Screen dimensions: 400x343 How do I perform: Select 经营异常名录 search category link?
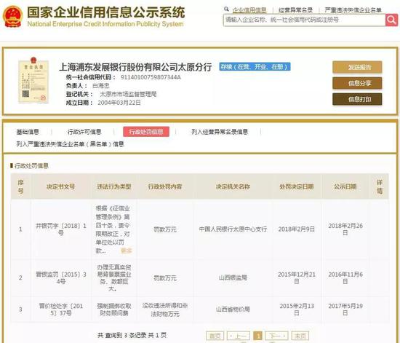[x=296, y=10]
